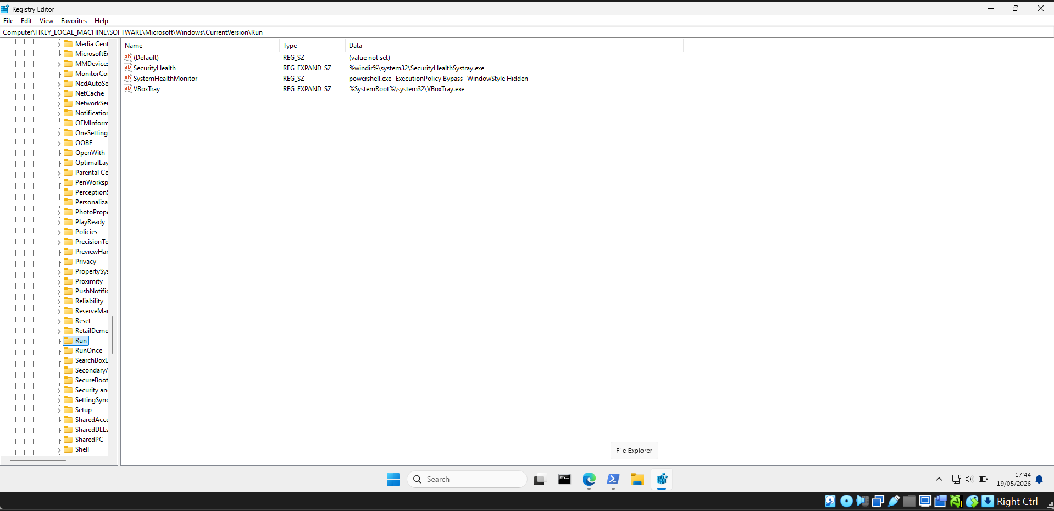Viewport: 1054px width, 511px height.
Task: Select the RetailDemo key
Action: coord(91,331)
